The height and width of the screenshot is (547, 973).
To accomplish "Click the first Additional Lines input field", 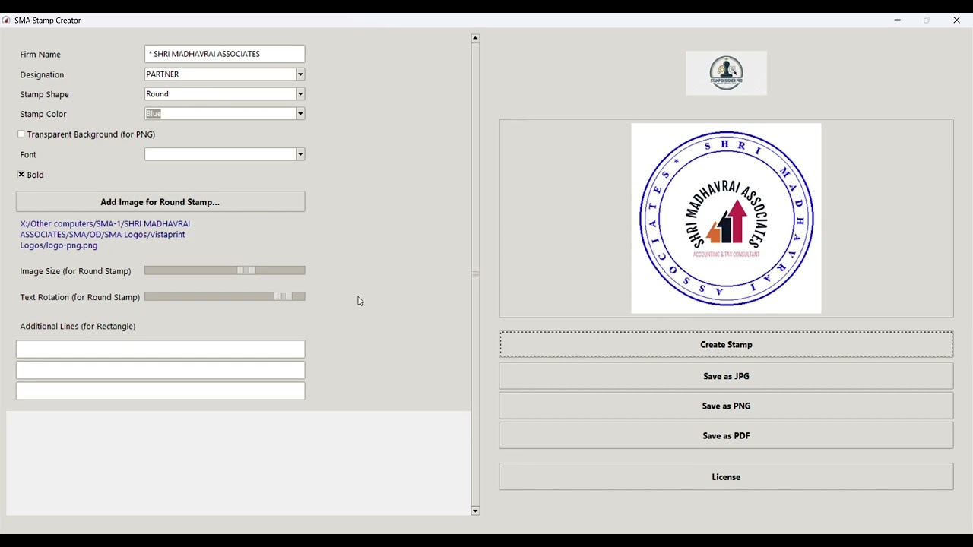I will [x=160, y=349].
